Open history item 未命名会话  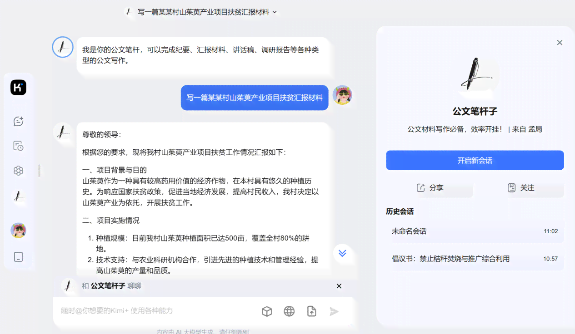point(475,231)
